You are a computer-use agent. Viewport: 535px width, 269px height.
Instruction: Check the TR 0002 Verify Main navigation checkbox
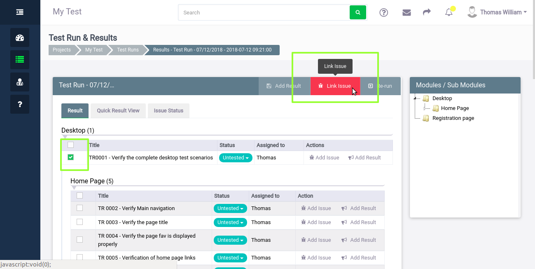79,208
